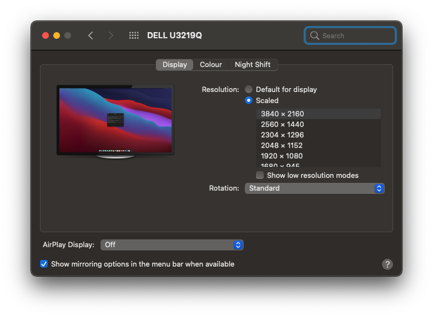Select the Scaled resolution option
The width and height of the screenshot is (433, 317).
pyautogui.click(x=249, y=100)
